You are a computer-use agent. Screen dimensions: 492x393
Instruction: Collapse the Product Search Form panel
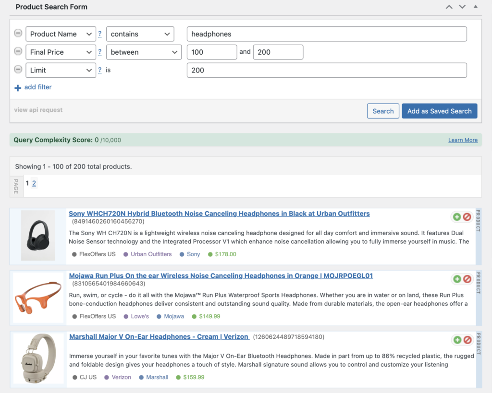tap(476, 7)
